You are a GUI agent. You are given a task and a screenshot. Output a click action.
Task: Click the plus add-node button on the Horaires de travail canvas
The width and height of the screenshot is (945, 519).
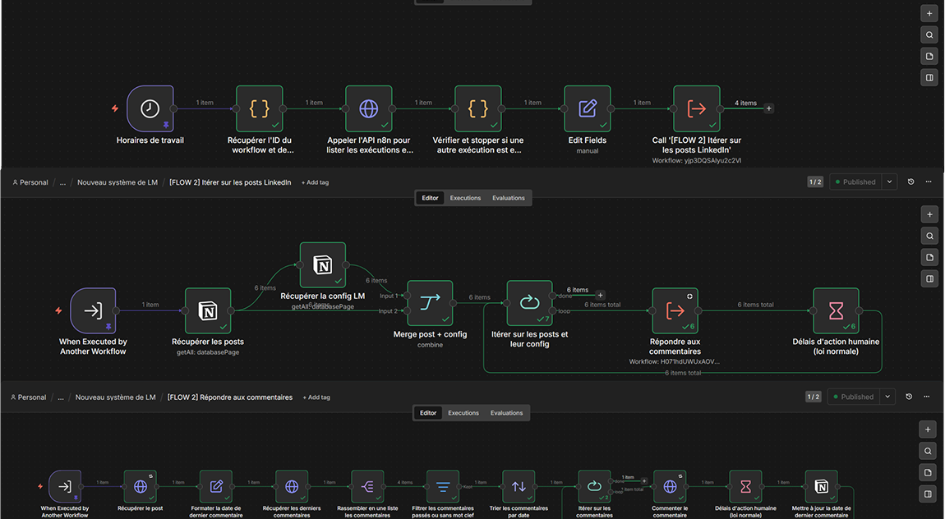pyautogui.click(x=929, y=13)
